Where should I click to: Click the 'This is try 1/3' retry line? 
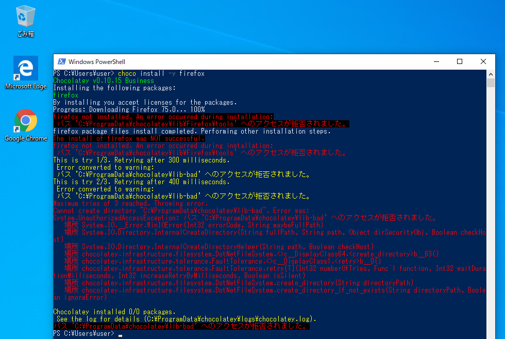(141, 160)
